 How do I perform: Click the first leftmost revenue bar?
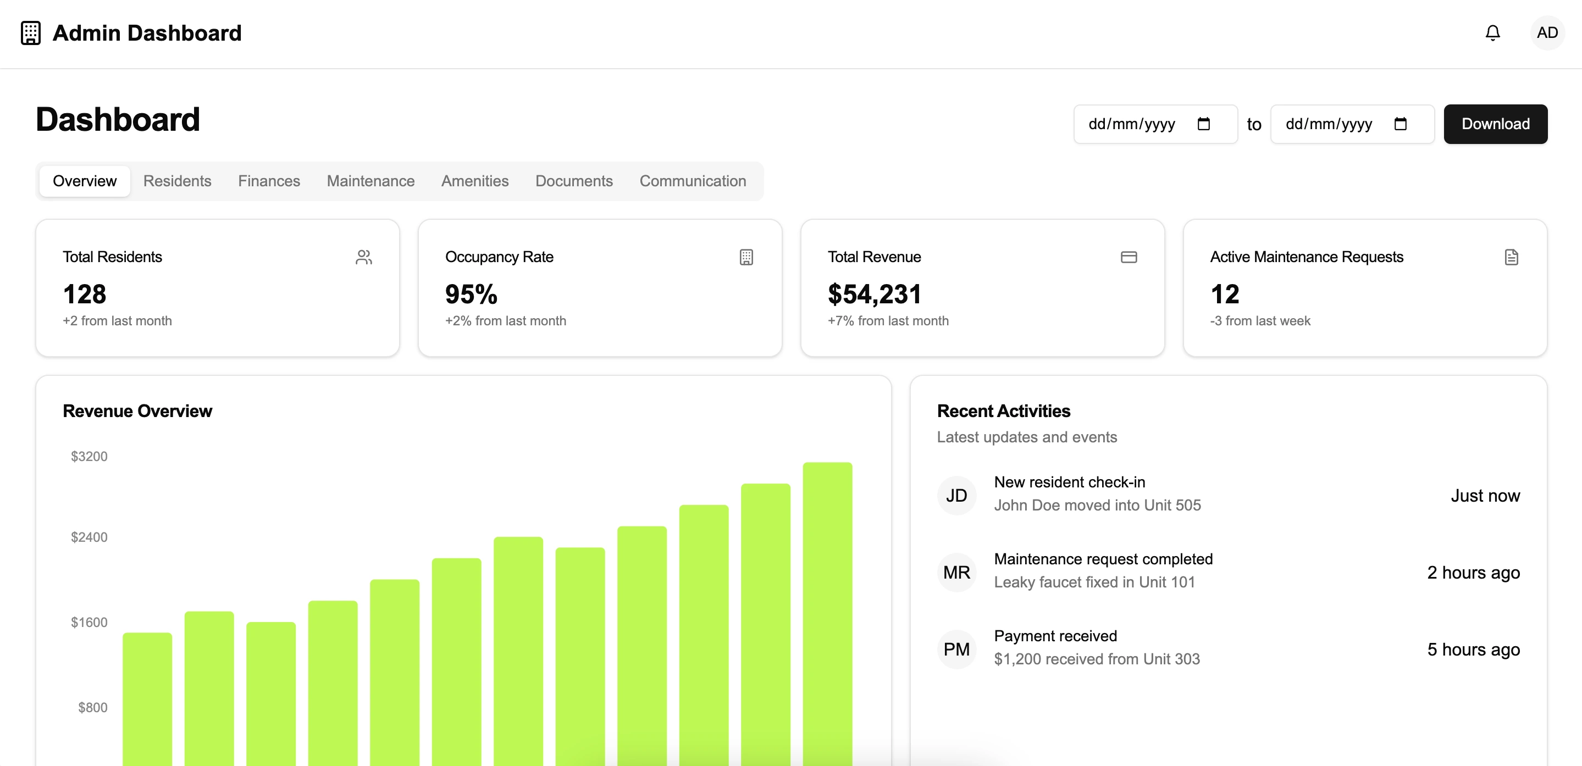point(147,699)
